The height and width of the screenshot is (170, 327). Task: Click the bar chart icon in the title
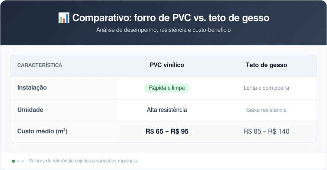click(x=64, y=18)
